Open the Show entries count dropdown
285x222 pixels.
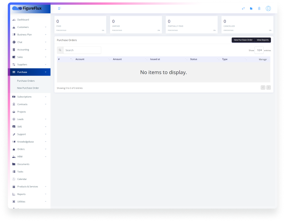pyautogui.click(x=259, y=50)
